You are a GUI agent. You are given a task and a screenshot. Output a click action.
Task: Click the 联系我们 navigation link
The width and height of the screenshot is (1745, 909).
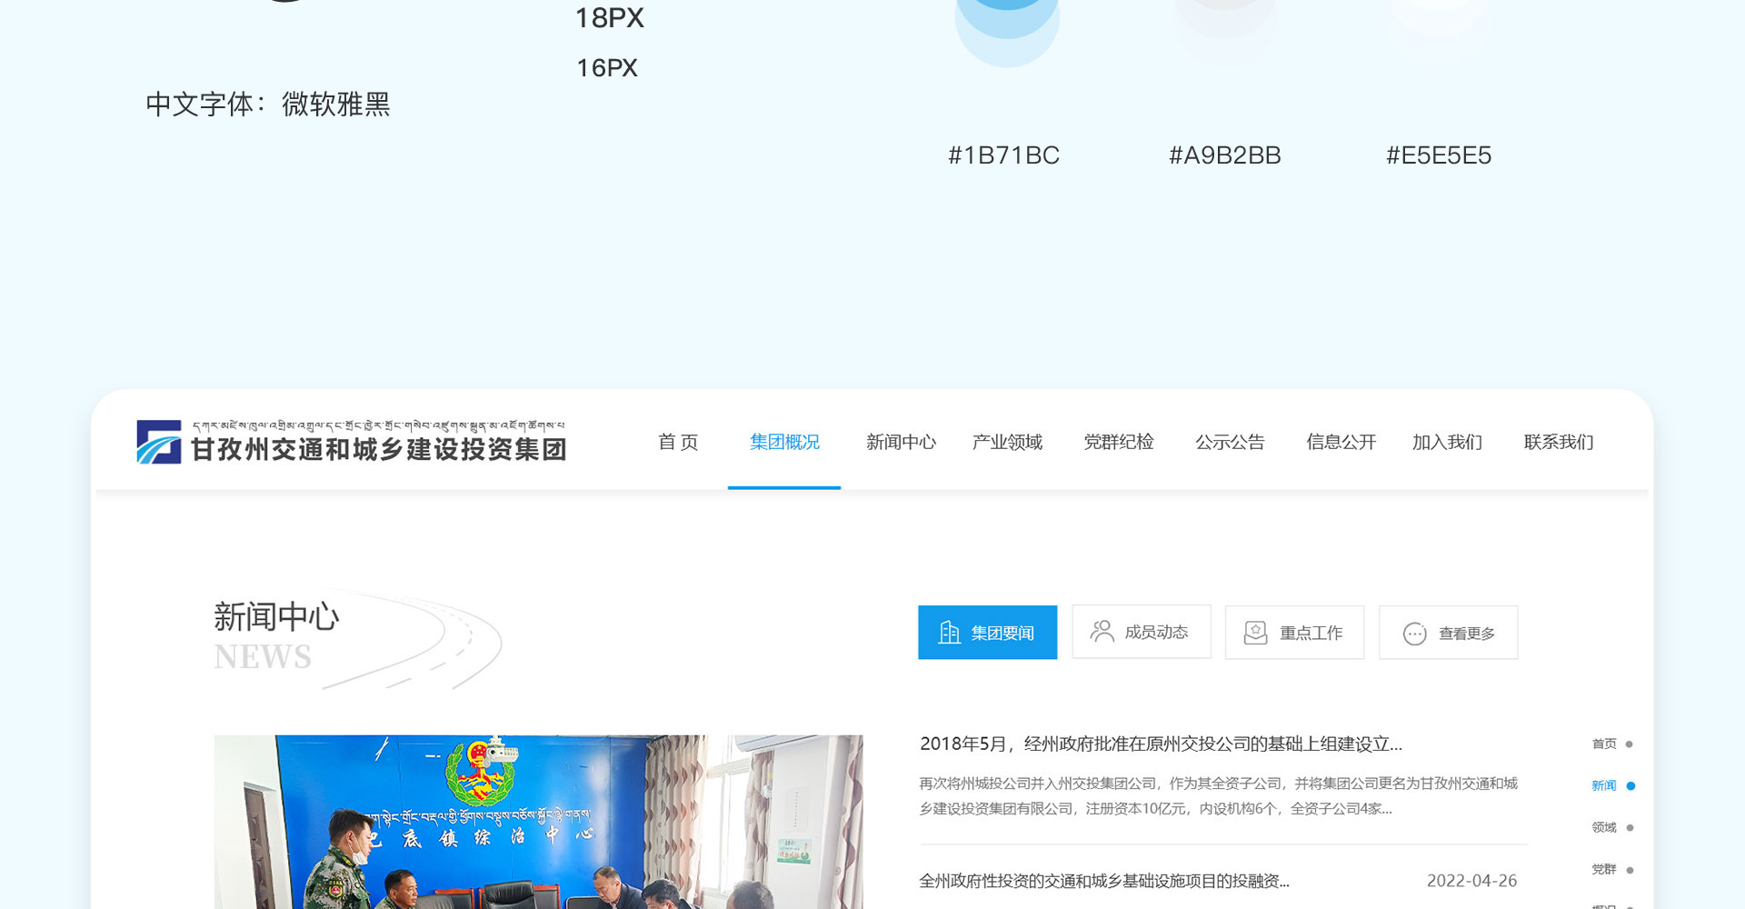pyautogui.click(x=1558, y=443)
